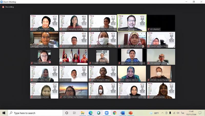205x116 pixels.
Task: Open the Windows Start menu
Action: click(4, 113)
